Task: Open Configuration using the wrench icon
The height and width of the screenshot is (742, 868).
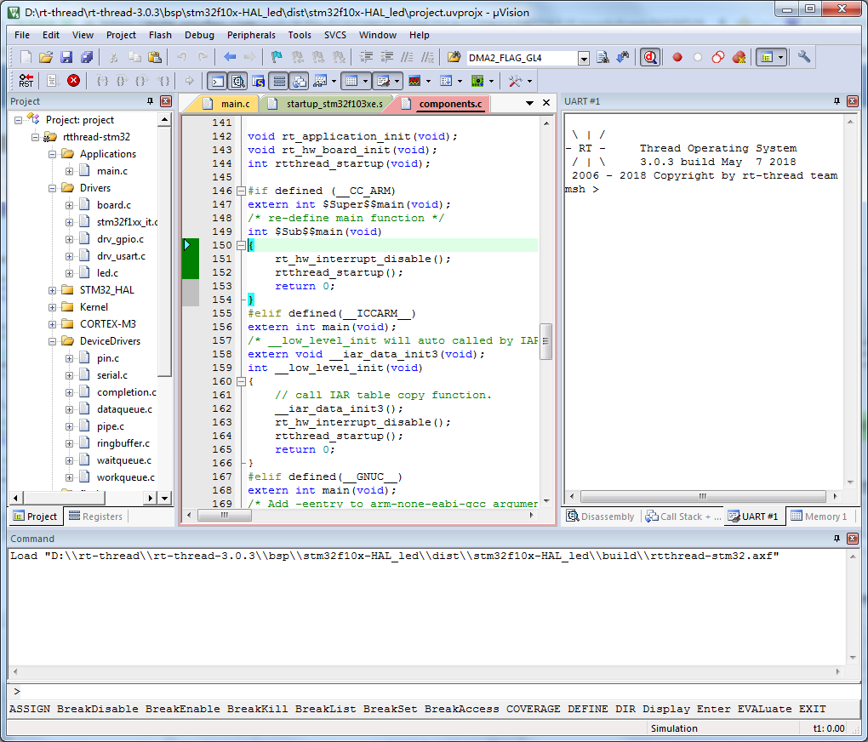Action: [x=803, y=58]
